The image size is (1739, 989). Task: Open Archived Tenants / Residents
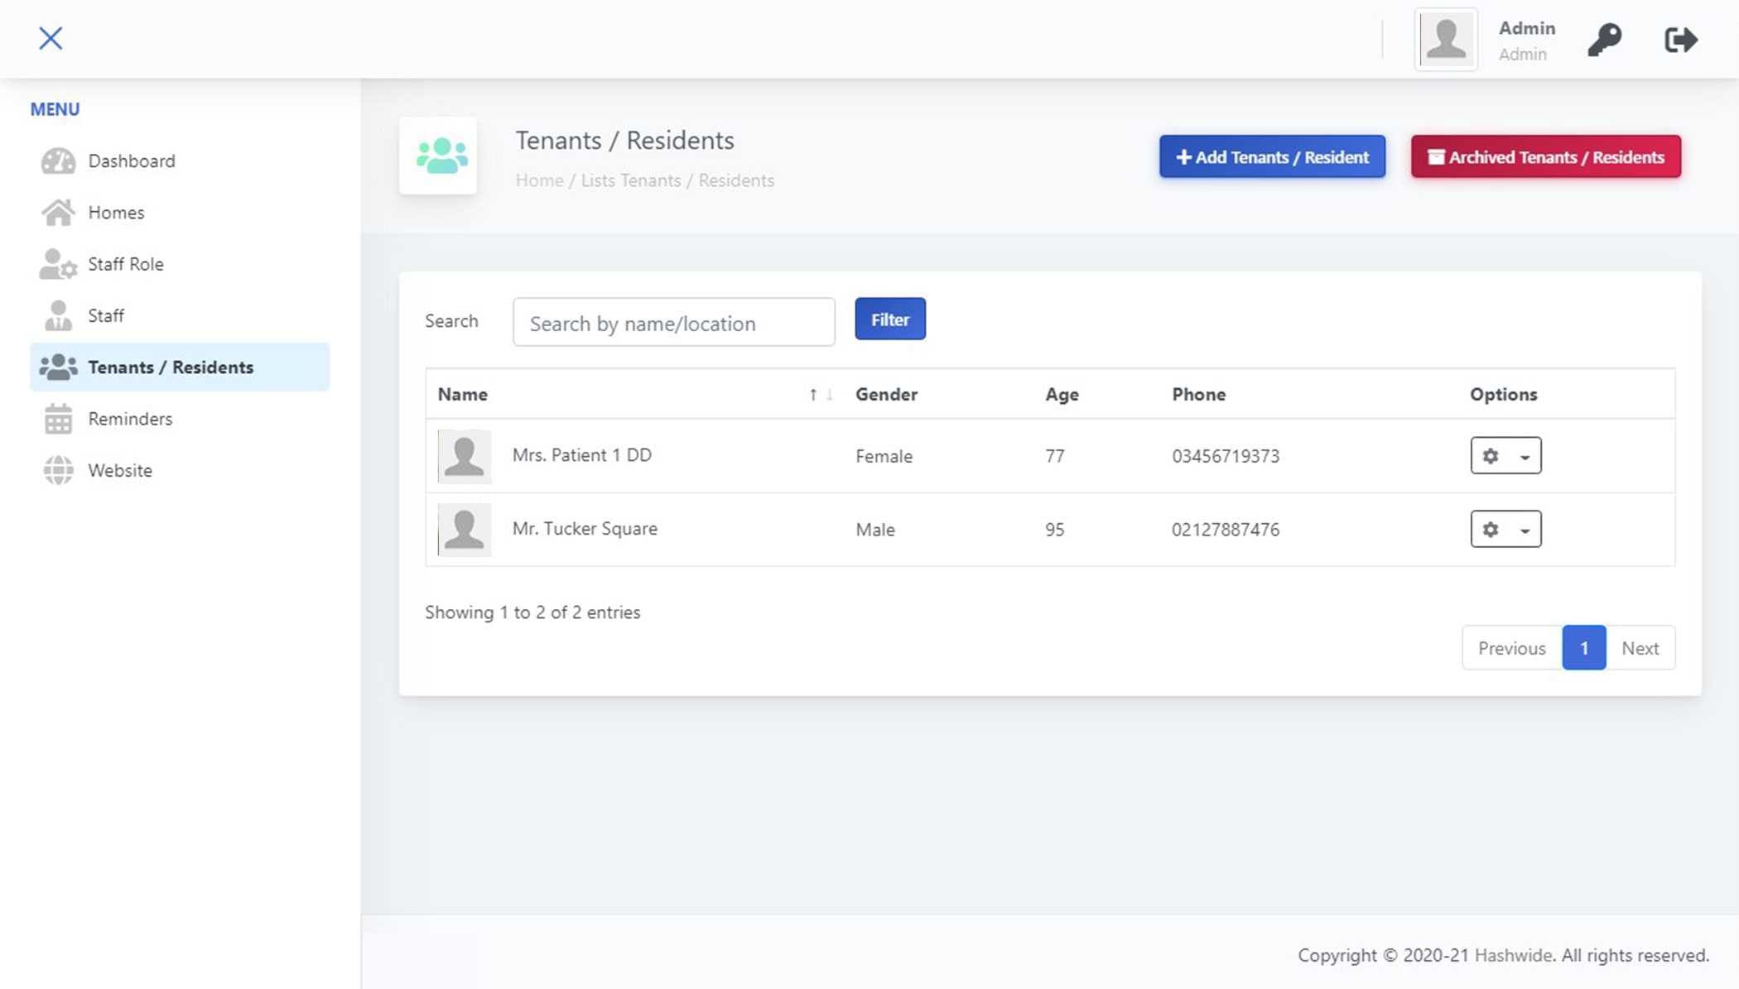click(x=1546, y=156)
